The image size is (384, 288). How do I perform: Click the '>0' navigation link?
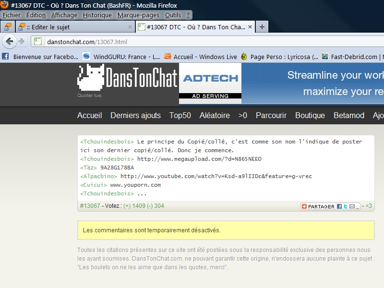[x=243, y=115]
